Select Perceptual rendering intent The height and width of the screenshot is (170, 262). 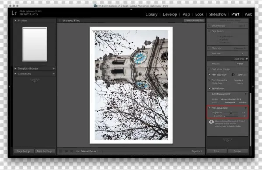coord(230,103)
